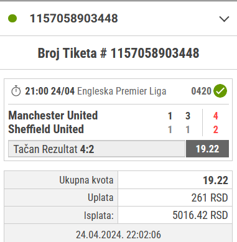Screen dimensions: 237x242
Task: Click the Ukupna kvota label cell
Action: (61, 180)
